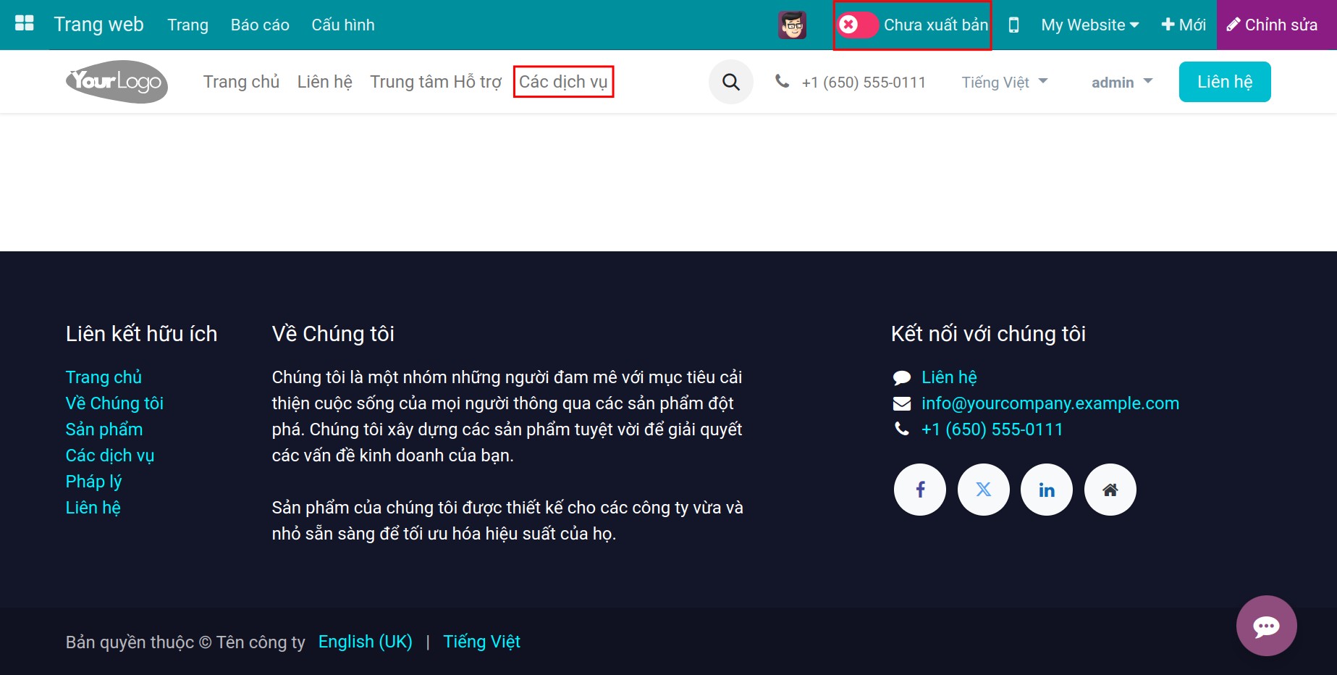Open footer link Sản phẩm
1337x675 pixels.
click(x=104, y=429)
